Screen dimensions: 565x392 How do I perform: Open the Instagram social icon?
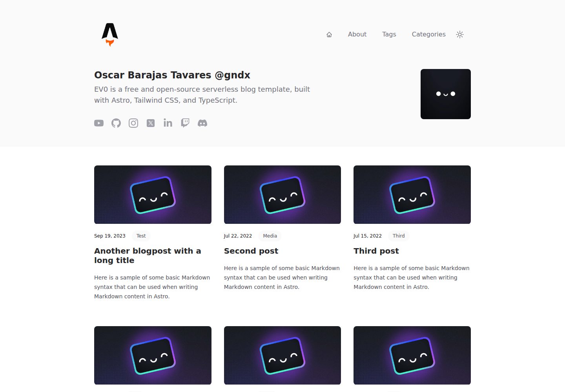click(133, 123)
